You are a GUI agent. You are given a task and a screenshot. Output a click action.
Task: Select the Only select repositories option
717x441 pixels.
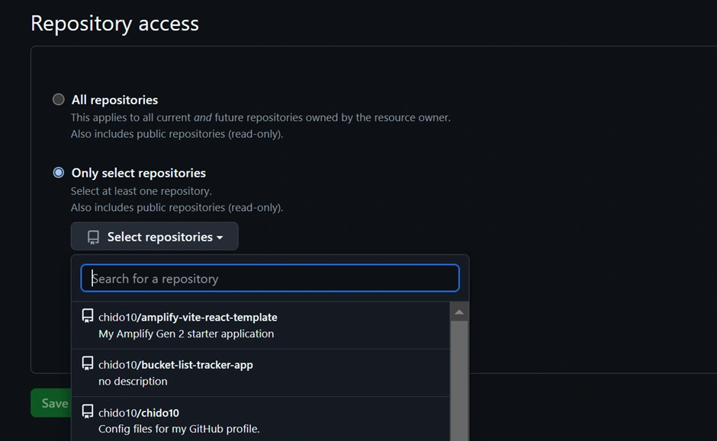pyautogui.click(x=59, y=173)
